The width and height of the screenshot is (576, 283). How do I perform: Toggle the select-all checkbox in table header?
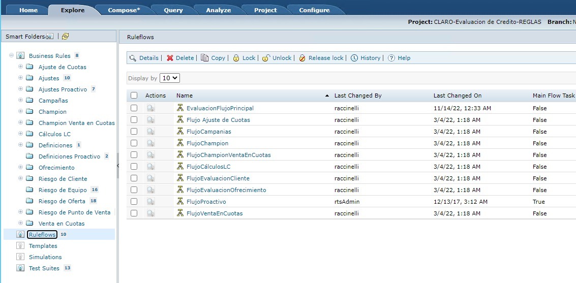tap(134, 96)
